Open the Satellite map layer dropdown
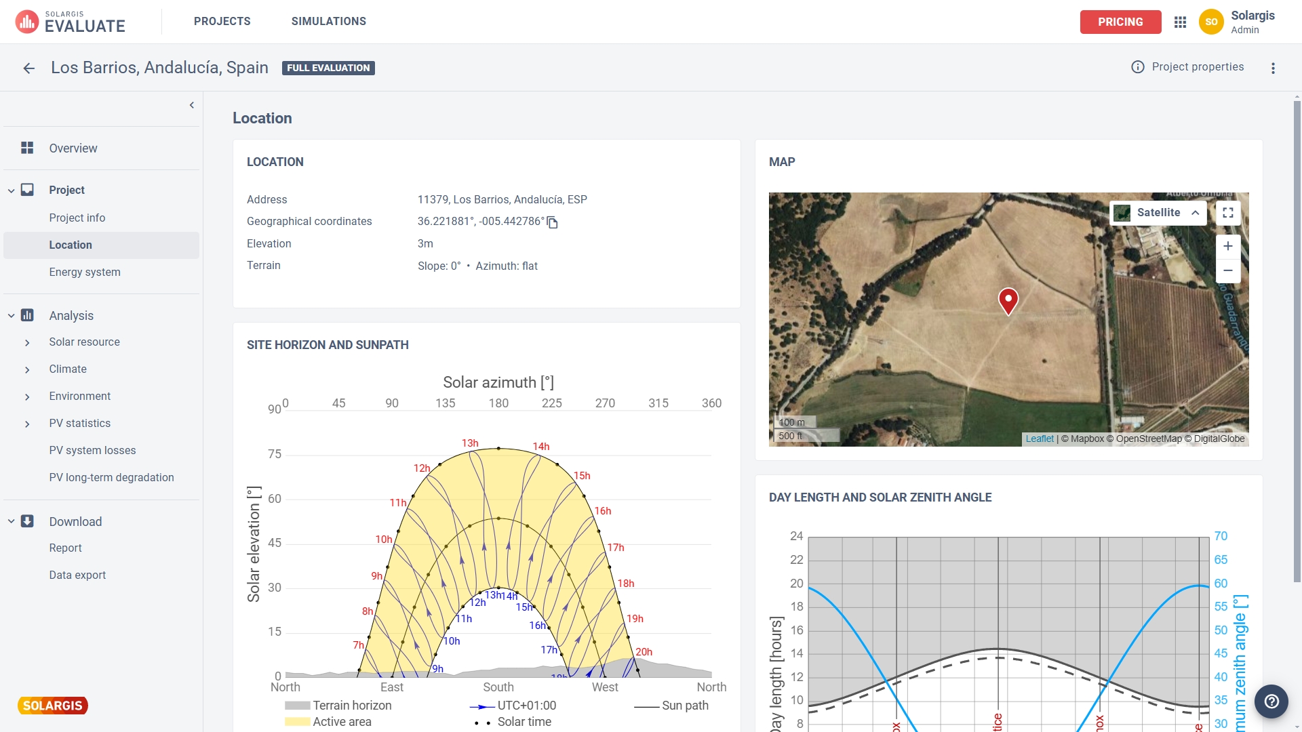This screenshot has height=732, width=1302. tap(1158, 213)
